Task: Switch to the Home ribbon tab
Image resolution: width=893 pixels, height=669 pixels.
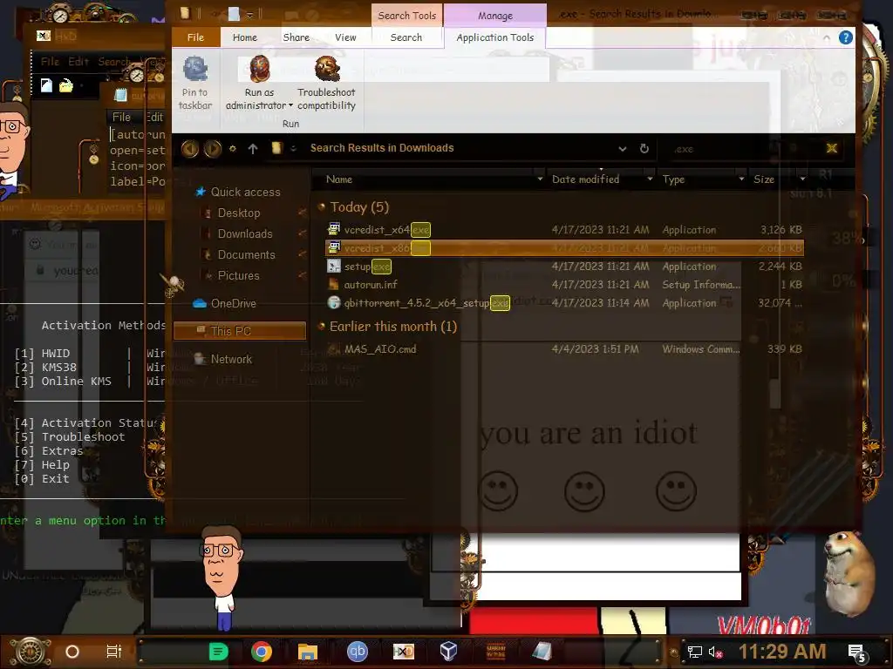Action: [245, 37]
